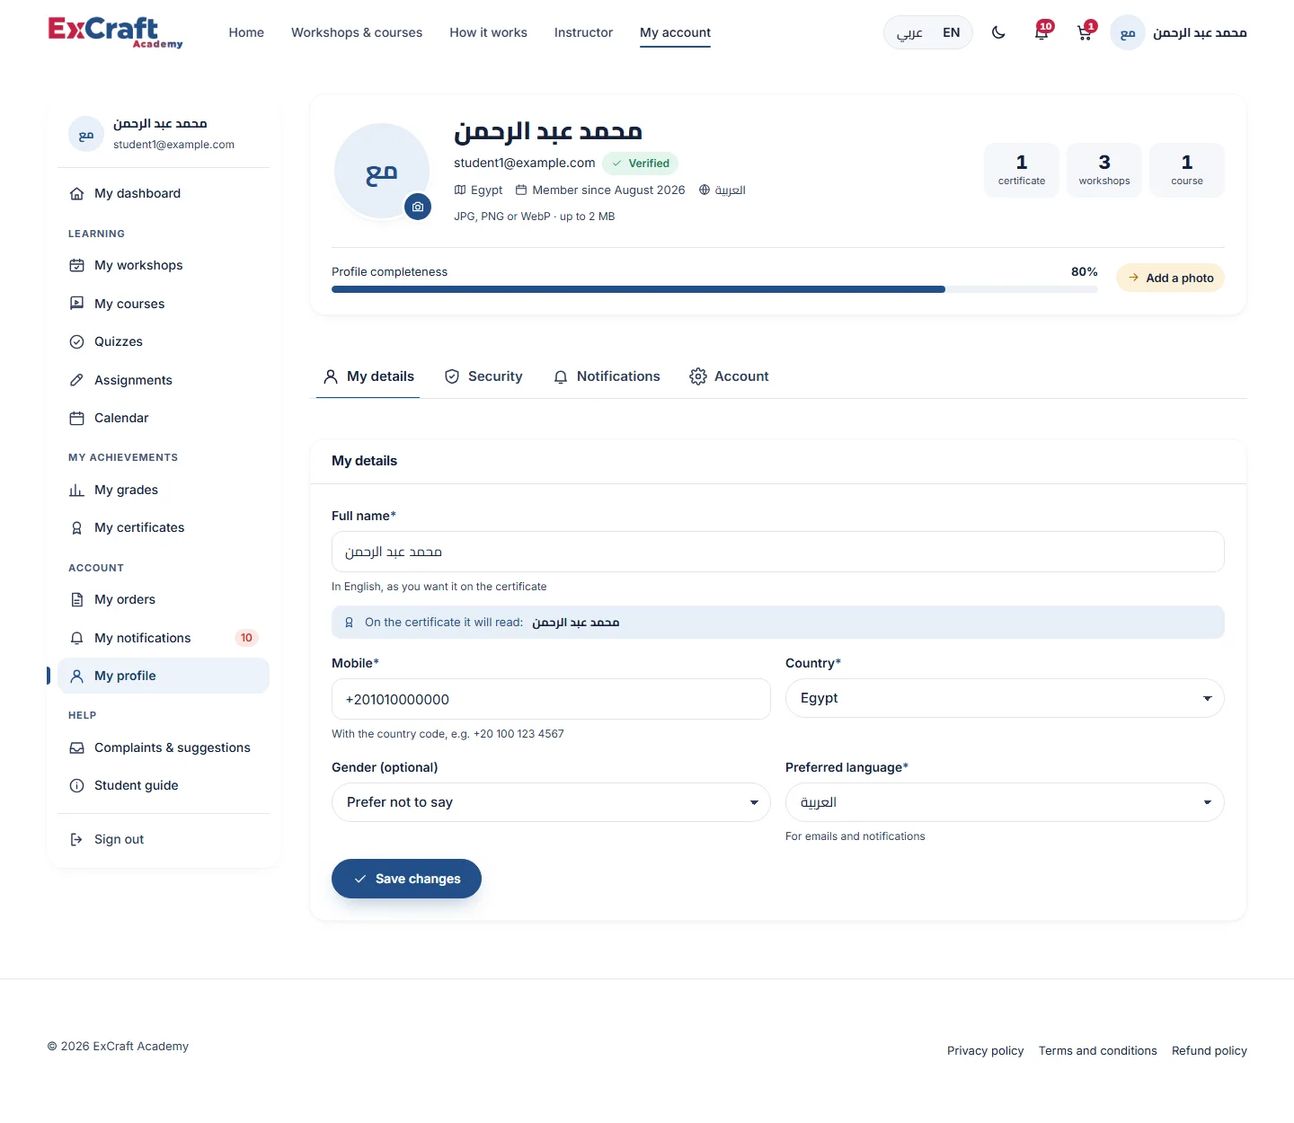Open Instructor page
The height and width of the screenshot is (1123, 1294).
583,32
